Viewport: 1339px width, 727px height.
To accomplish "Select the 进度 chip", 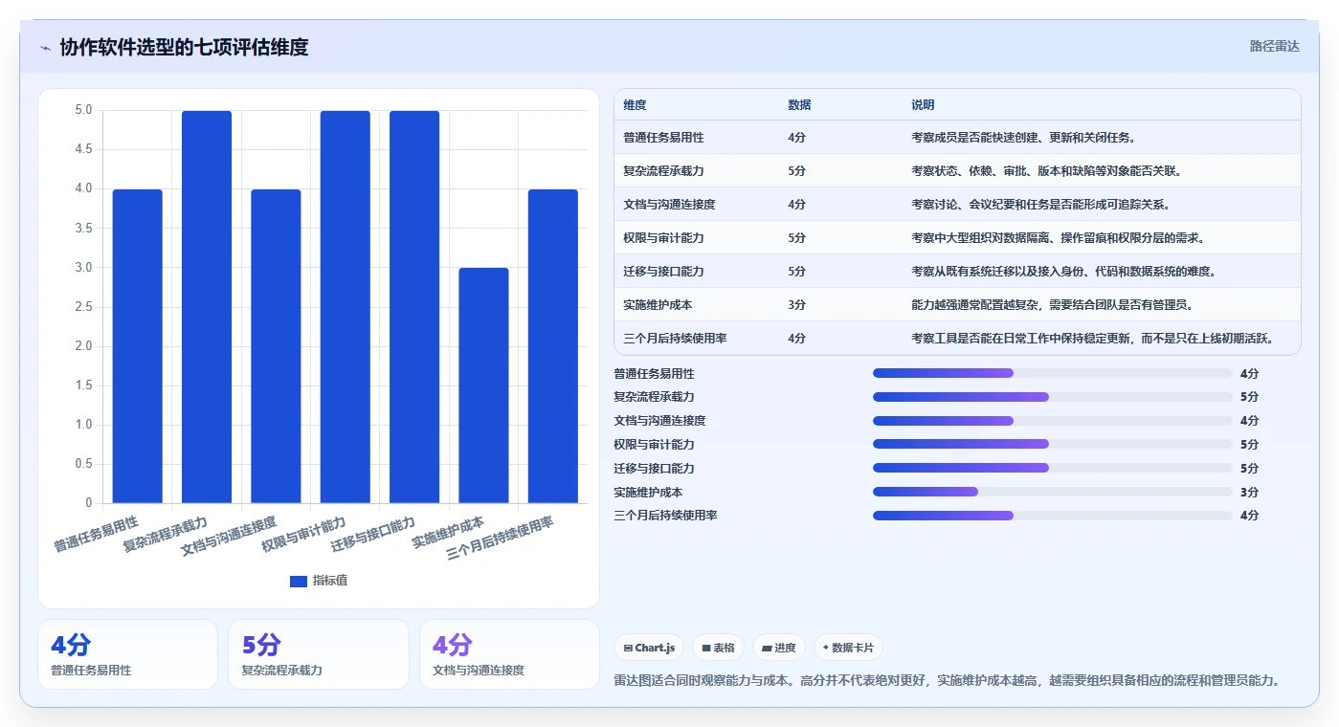I will [779, 648].
